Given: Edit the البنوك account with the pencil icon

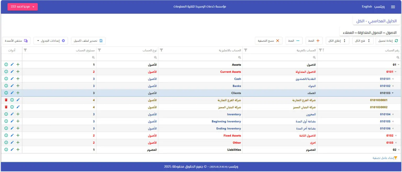Looking at the screenshot, I should coord(12,86).
